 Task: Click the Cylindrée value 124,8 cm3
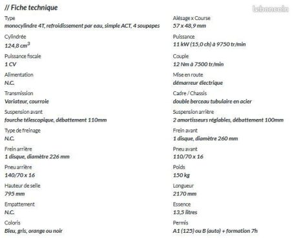pos(17,45)
